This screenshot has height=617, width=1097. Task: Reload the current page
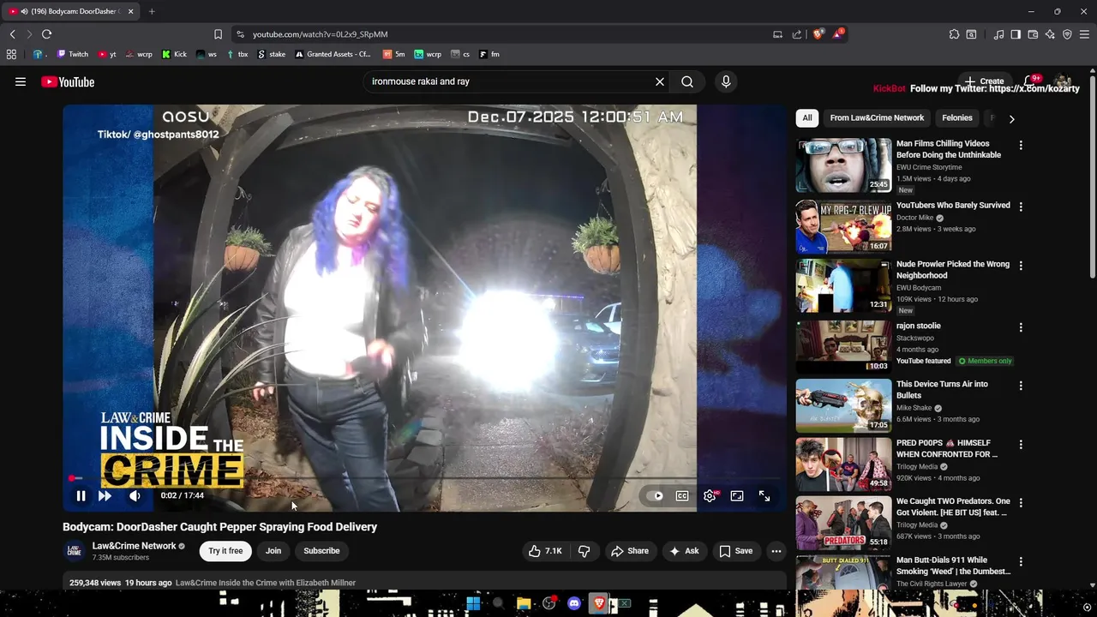(x=46, y=34)
